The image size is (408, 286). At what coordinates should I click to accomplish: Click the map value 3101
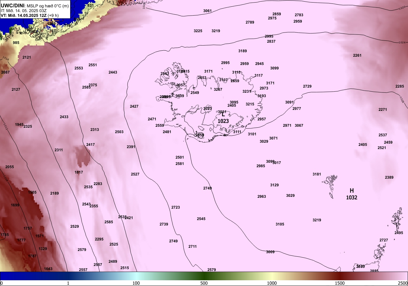coord(252,134)
